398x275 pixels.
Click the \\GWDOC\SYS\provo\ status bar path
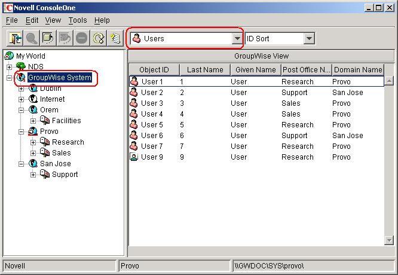269,266
